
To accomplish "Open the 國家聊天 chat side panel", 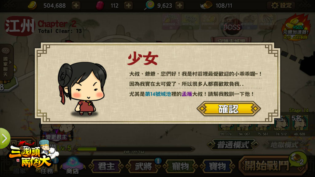I will click(6, 62).
